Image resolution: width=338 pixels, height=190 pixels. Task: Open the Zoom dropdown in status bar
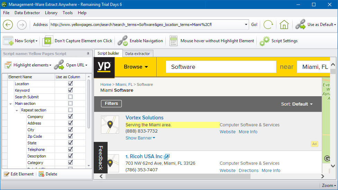point(329,186)
